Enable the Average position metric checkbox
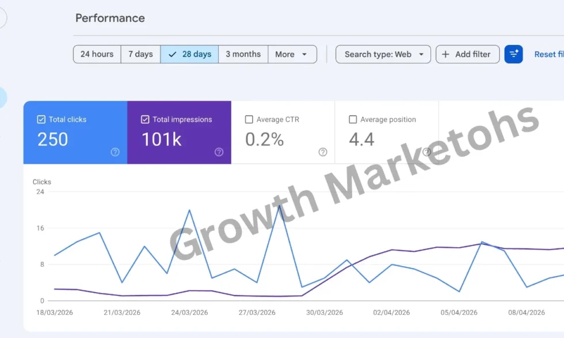Image resolution: width=564 pixels, height=338 pixels. point(353,120)
